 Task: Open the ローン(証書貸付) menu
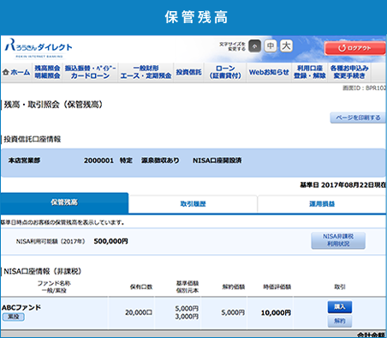coord(225,72)
